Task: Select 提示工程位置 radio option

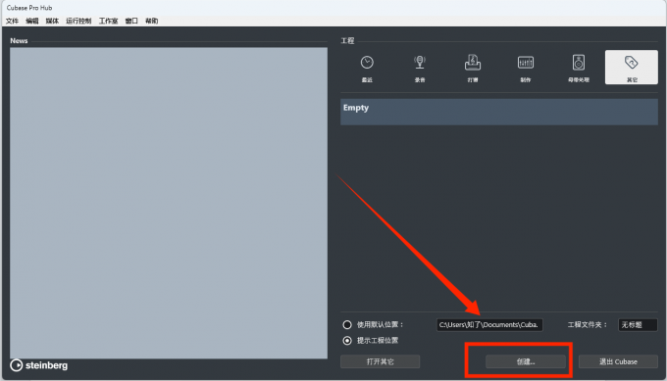Action: click(x=347, y=341)
